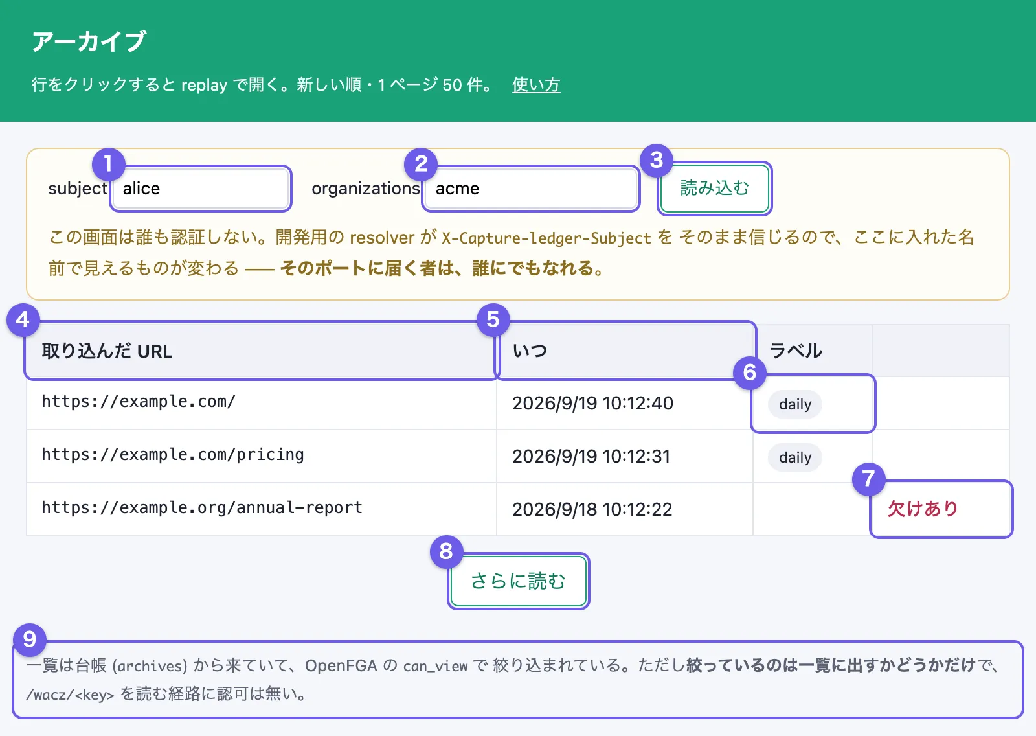Image resolution: width=1036 pixels, height=736 pixels.
Task: Click the subject input field containing alice
Action: [x=201, y=189]
